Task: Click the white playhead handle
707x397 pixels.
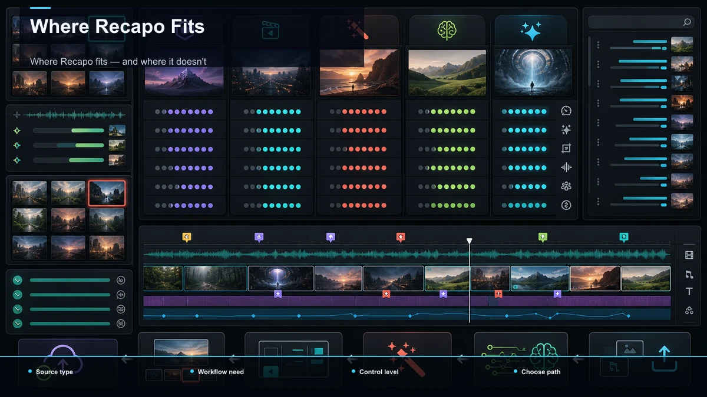Action: pos(470,241)
